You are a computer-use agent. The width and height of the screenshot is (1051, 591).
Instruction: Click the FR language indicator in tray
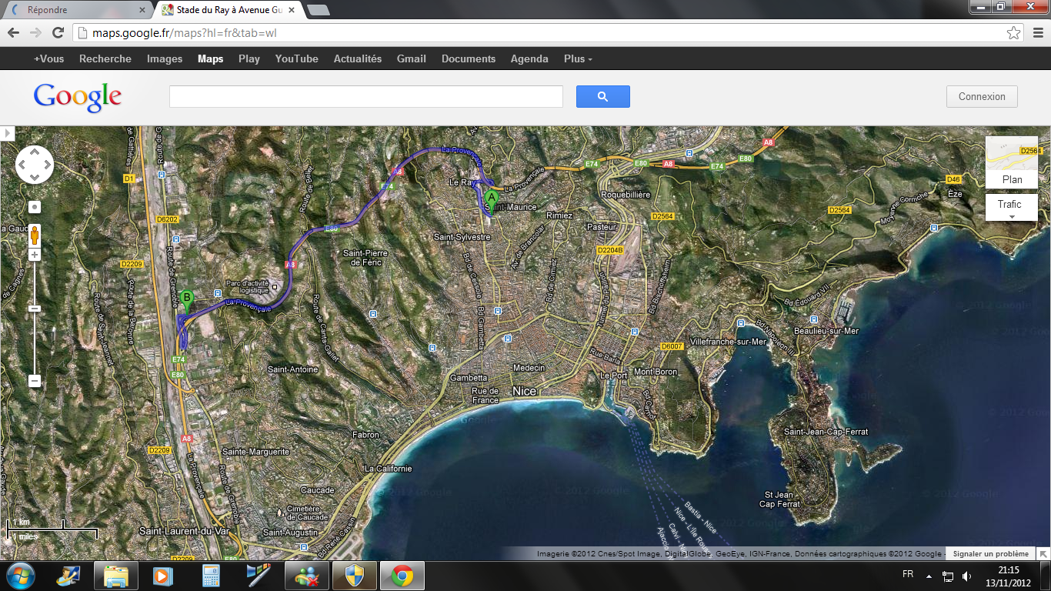pyautogui.click(x=908, y=574)
